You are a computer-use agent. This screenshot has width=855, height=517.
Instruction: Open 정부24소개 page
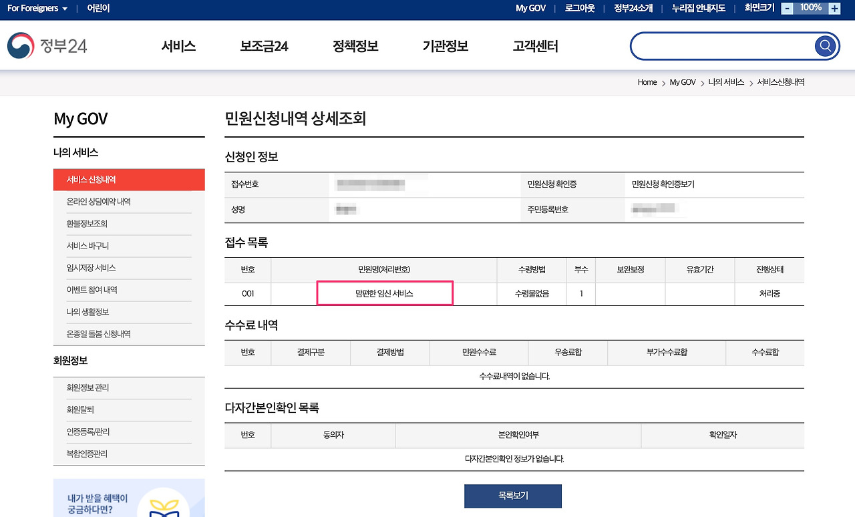click(633, 8)
